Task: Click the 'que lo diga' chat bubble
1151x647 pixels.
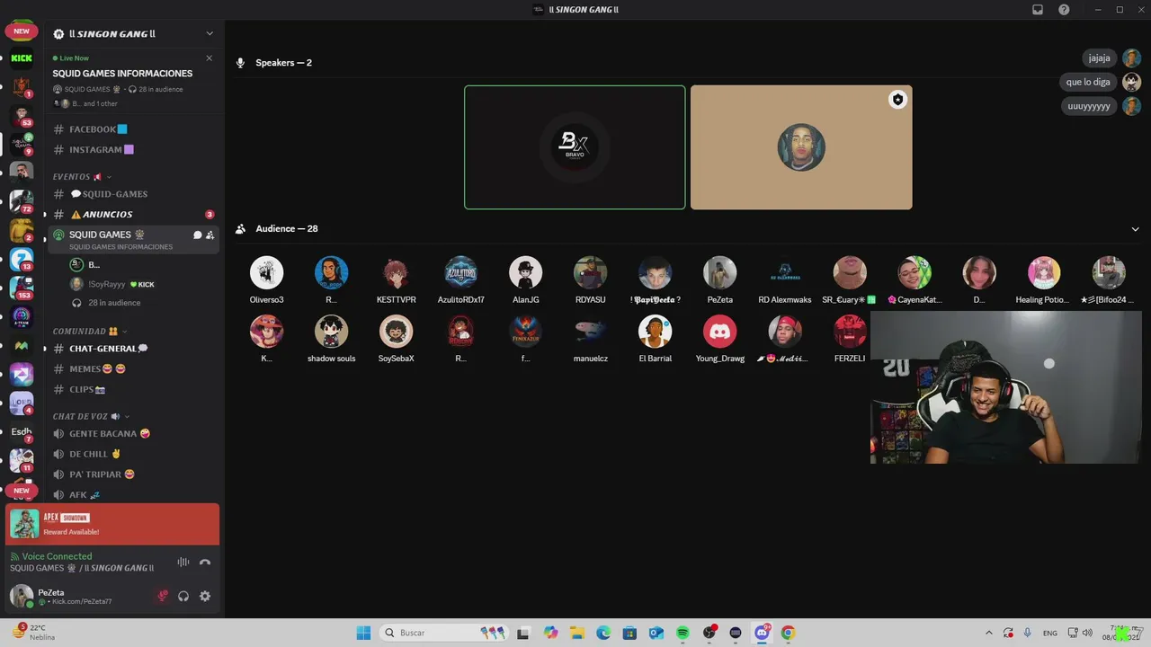Action: [1088, 82]
